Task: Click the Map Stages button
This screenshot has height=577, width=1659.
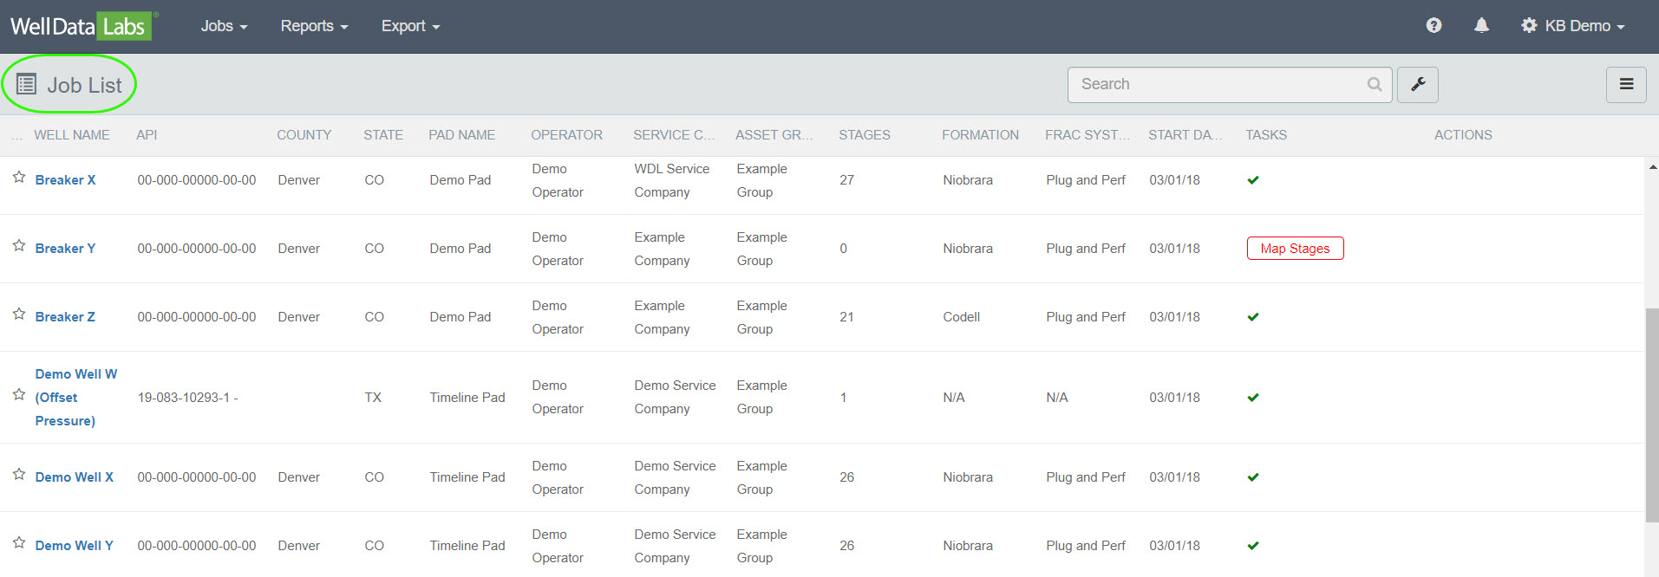Action: point(1295,249)
